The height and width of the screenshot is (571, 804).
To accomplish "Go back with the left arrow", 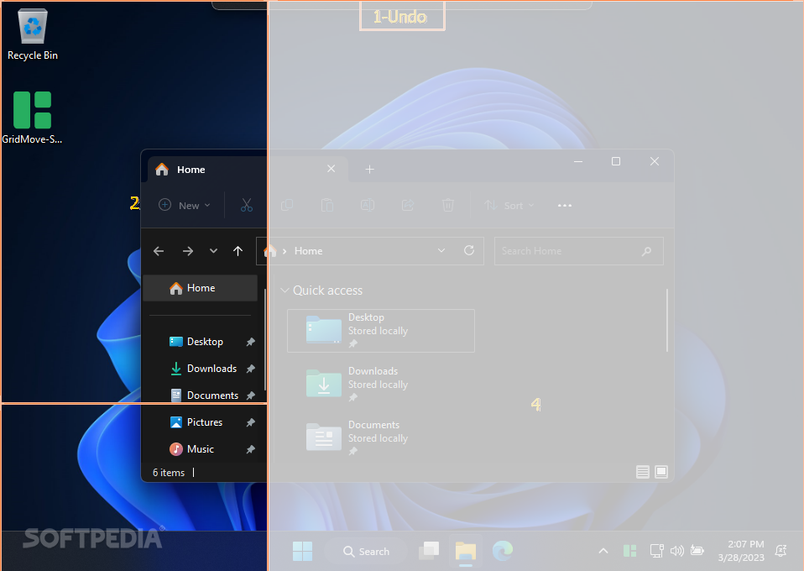I will tap(159, 251).
